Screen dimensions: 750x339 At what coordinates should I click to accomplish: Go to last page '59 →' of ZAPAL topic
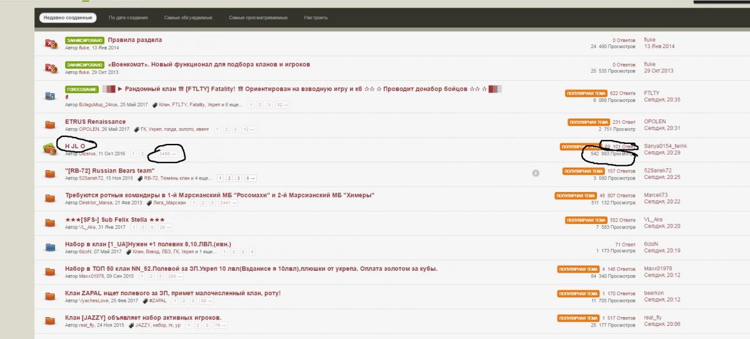coord(206,301)
